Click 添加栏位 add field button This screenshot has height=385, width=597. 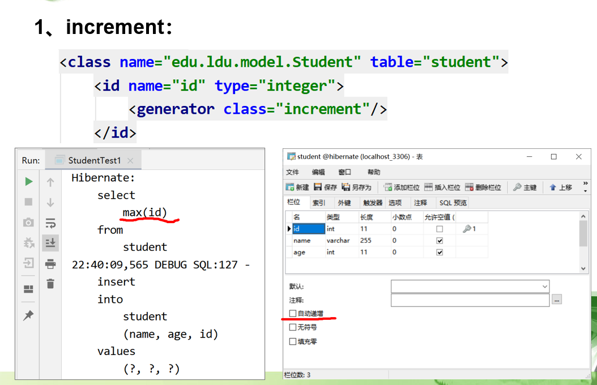[401, 187]
